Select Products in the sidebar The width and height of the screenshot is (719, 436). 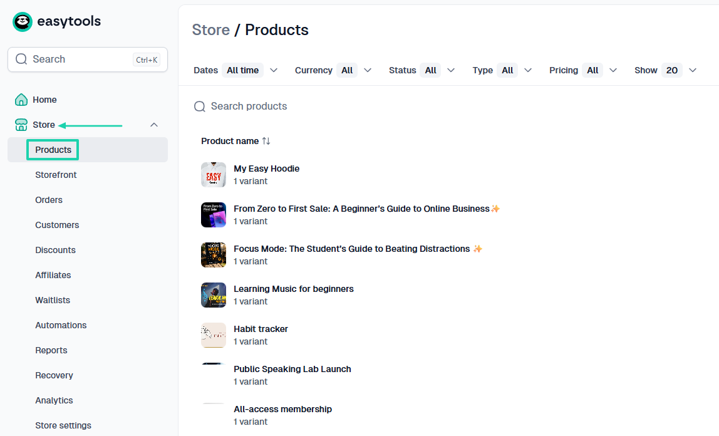click(x=53, y=150)
